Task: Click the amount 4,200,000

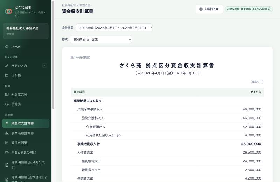Action: point(253,178)
